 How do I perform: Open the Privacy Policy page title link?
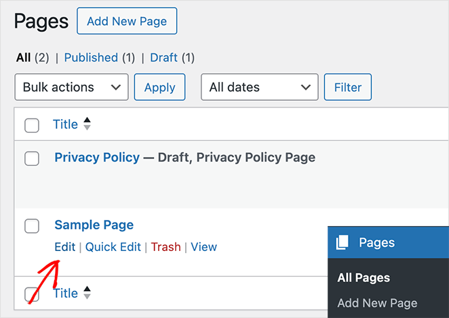pos(97,158)
